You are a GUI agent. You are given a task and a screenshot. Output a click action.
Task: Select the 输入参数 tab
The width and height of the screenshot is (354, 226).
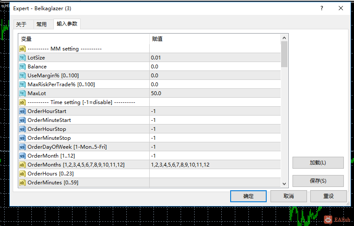67,24
